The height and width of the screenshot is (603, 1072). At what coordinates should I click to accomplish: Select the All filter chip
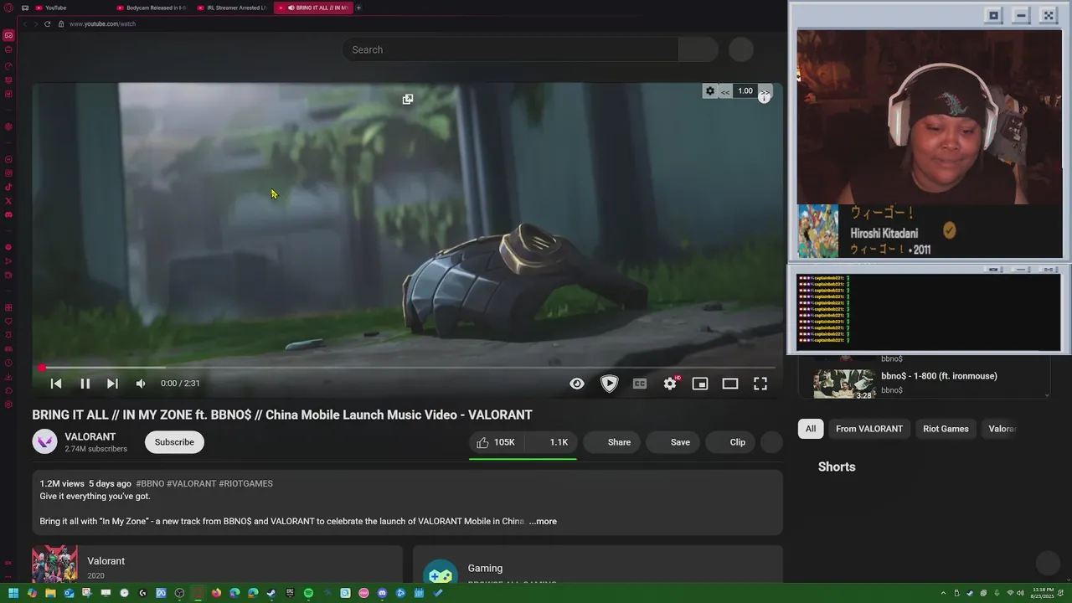tap(811, 429)
